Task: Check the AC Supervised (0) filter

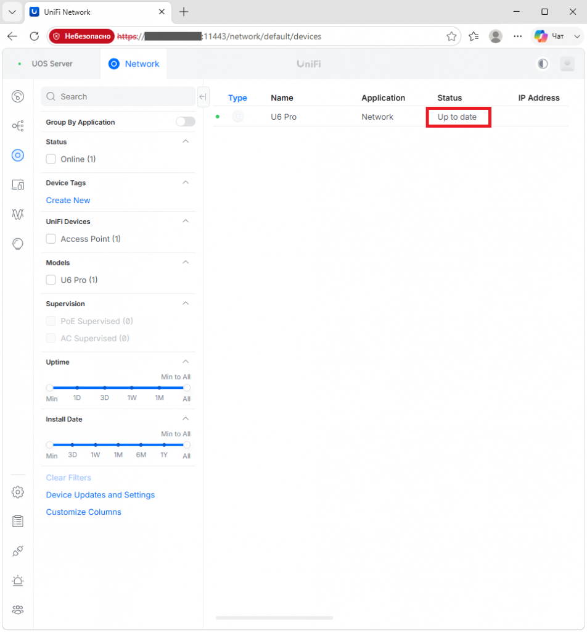Action: tap(51, 338)
